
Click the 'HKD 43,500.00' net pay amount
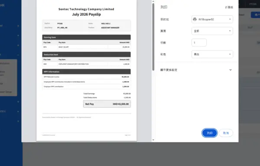tap(121, 104)
